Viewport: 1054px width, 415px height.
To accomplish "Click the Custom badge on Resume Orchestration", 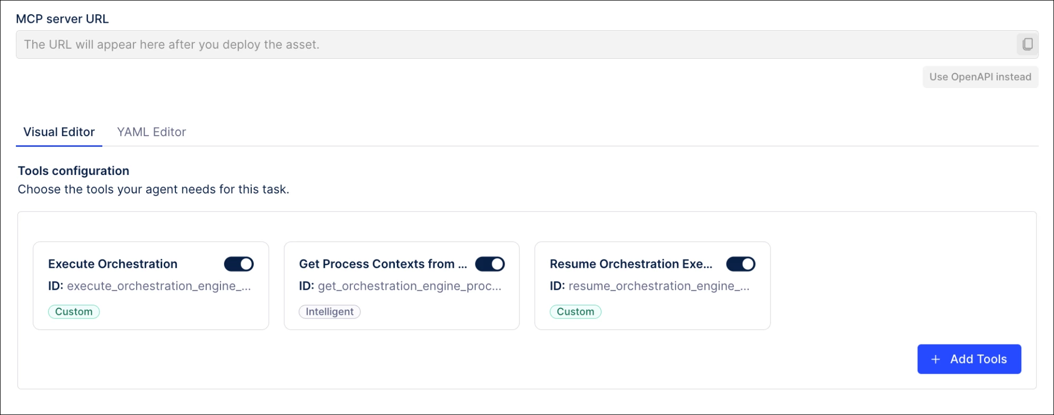I will [x=575, y=312].
